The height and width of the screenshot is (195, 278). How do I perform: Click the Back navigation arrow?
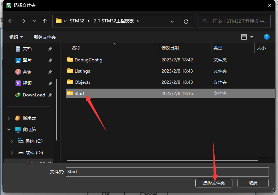[10, 21]
